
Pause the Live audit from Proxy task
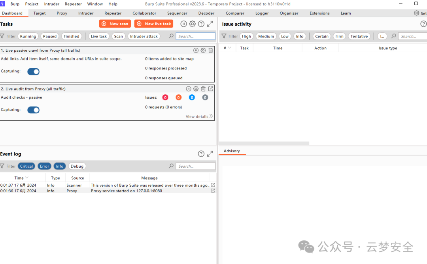[189, 89]
